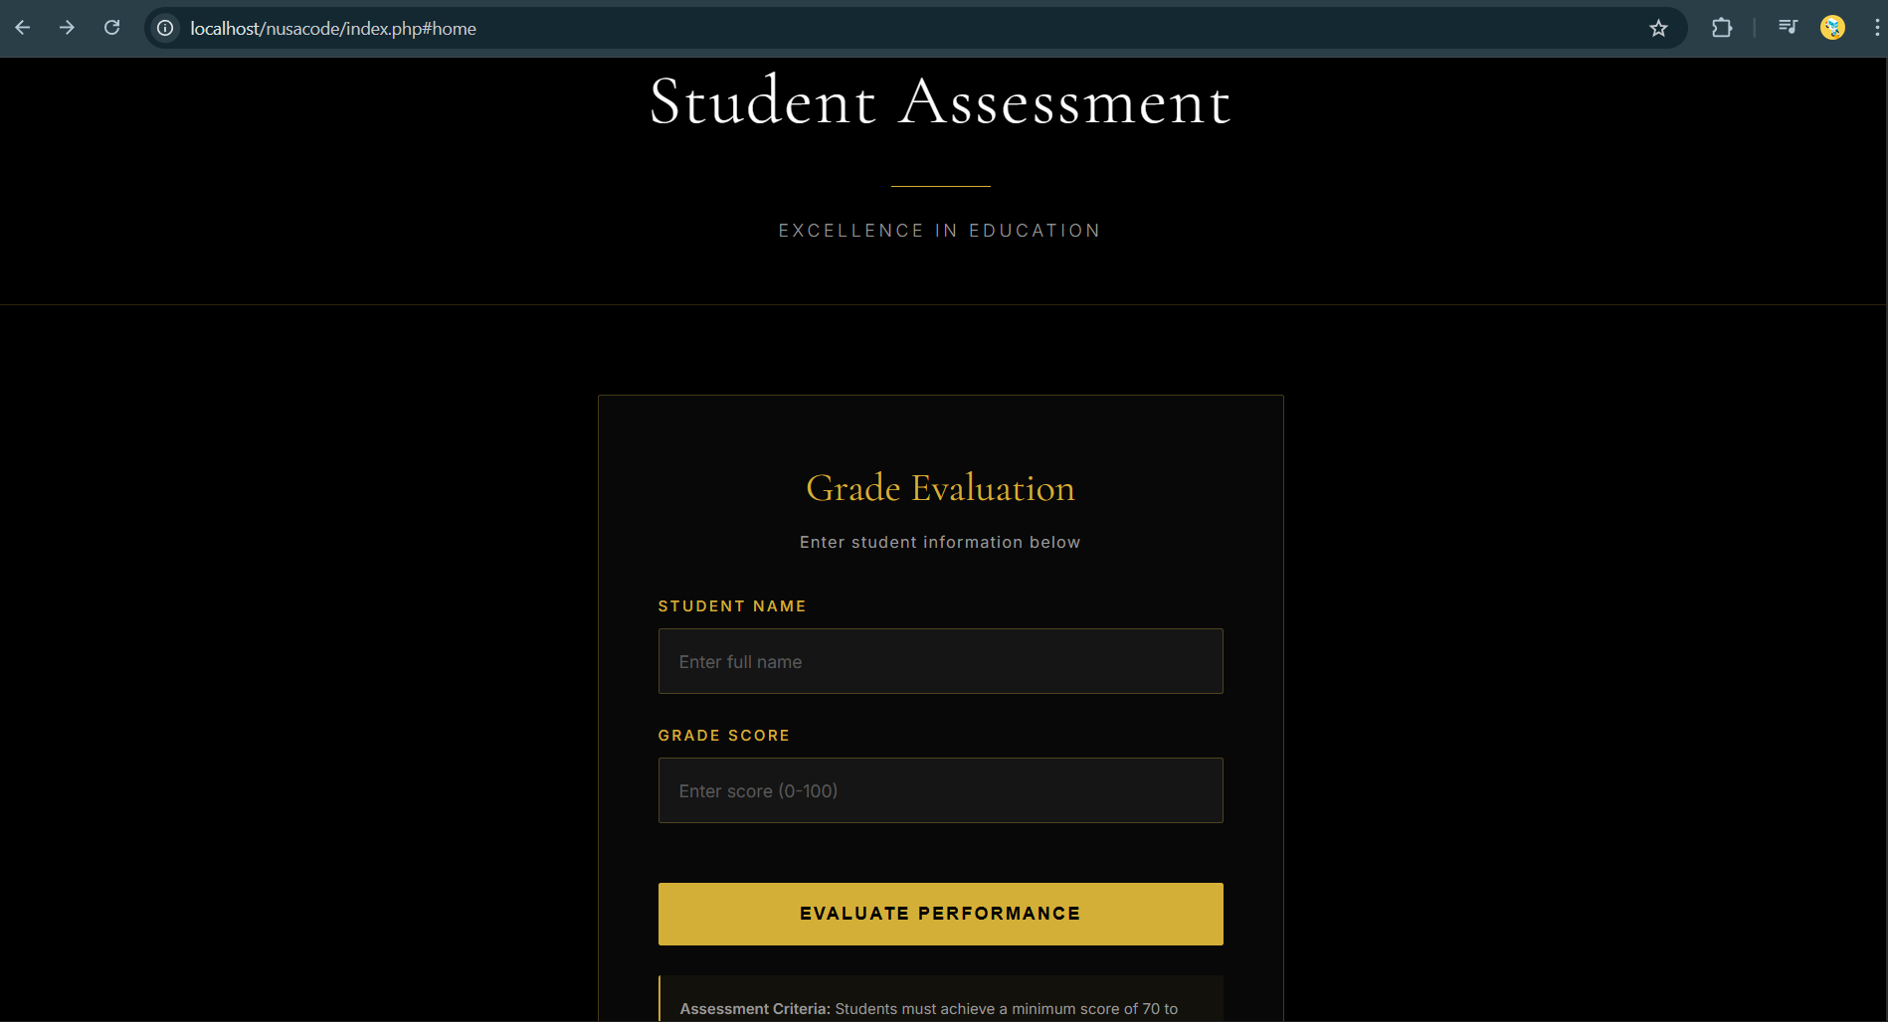Reload the current page
1888x1022 pixels.
click(x=112, y=28)
